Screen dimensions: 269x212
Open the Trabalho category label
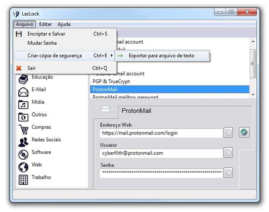click(41, 177)
